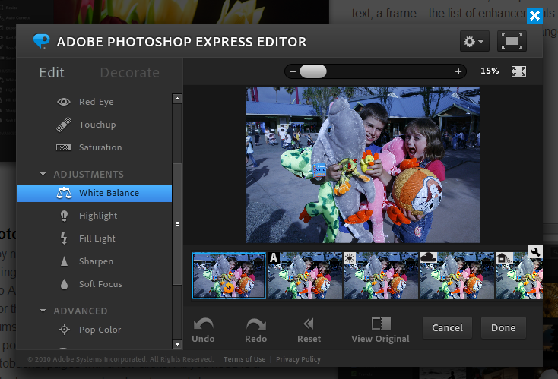The width and height of the screenshot is (558, 379).
Task: Click the fit-to-screen zoom icon
Action: coord(519,71)
